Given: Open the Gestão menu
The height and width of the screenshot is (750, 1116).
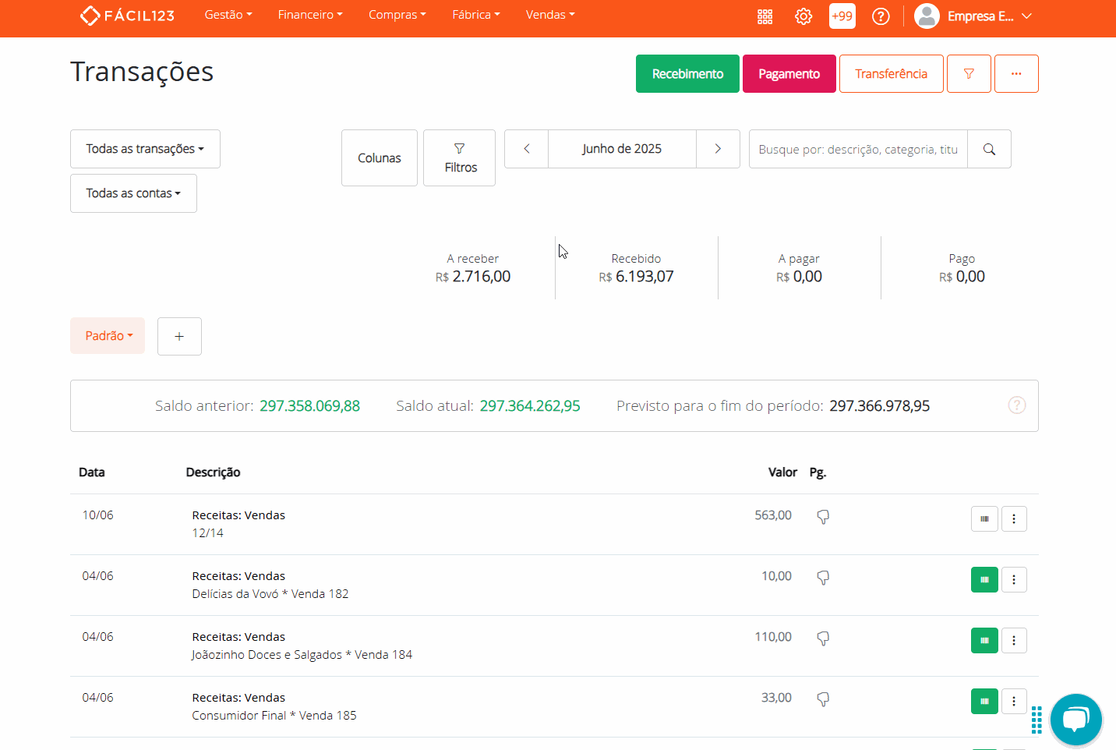Looking at the screenshot, I should coord(228,15).
